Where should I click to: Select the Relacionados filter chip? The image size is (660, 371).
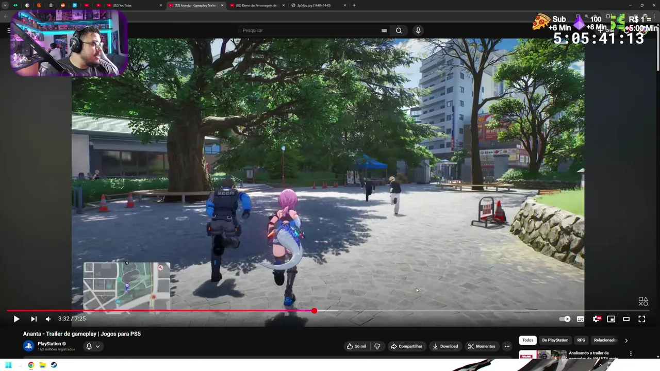[605, 340]
